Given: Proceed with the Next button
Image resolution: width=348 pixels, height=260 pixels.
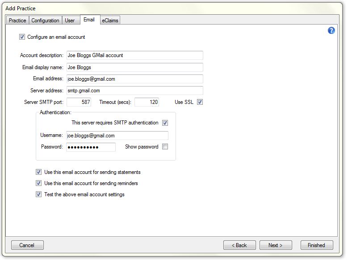Looking at the screenshot, I should (276, 245).
